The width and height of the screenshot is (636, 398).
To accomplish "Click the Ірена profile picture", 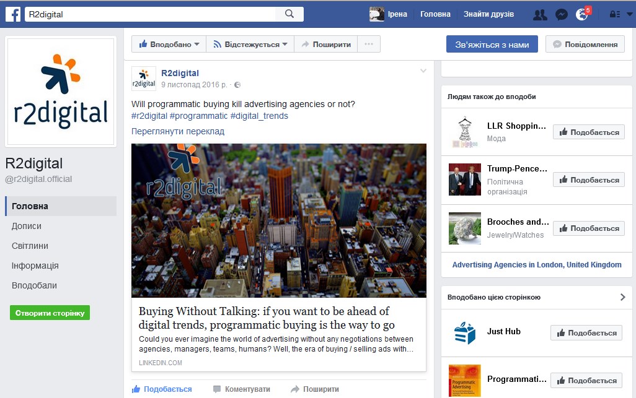I will coord(376,14).
